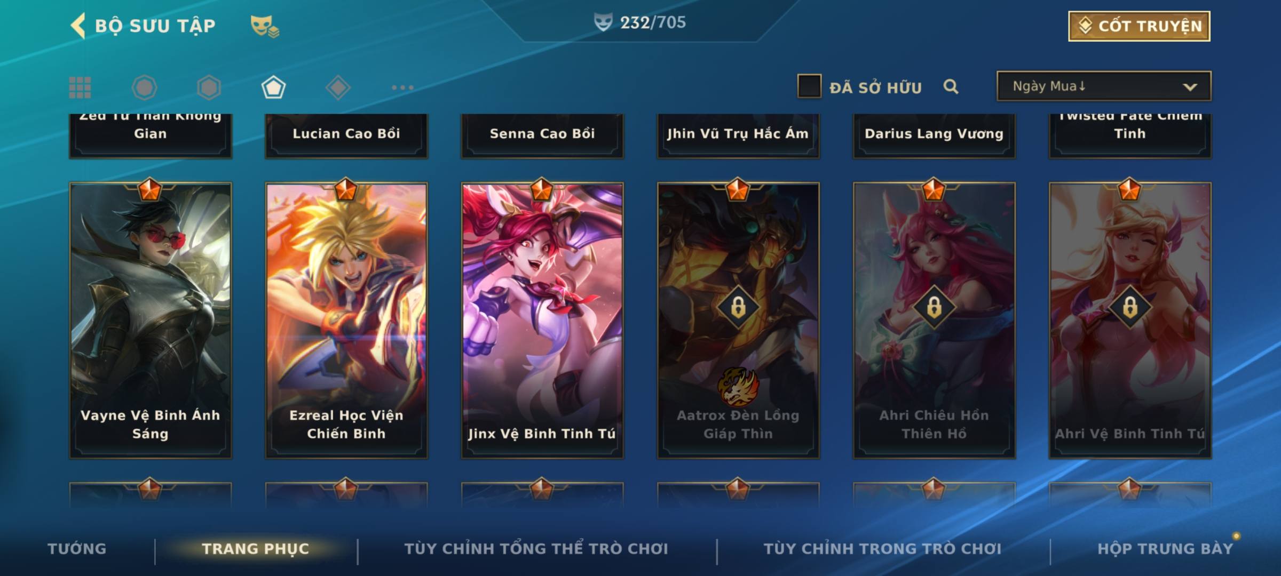Expand sort options via the chevron arrow
The image size is (1281, 576).
coord(1190,87)
